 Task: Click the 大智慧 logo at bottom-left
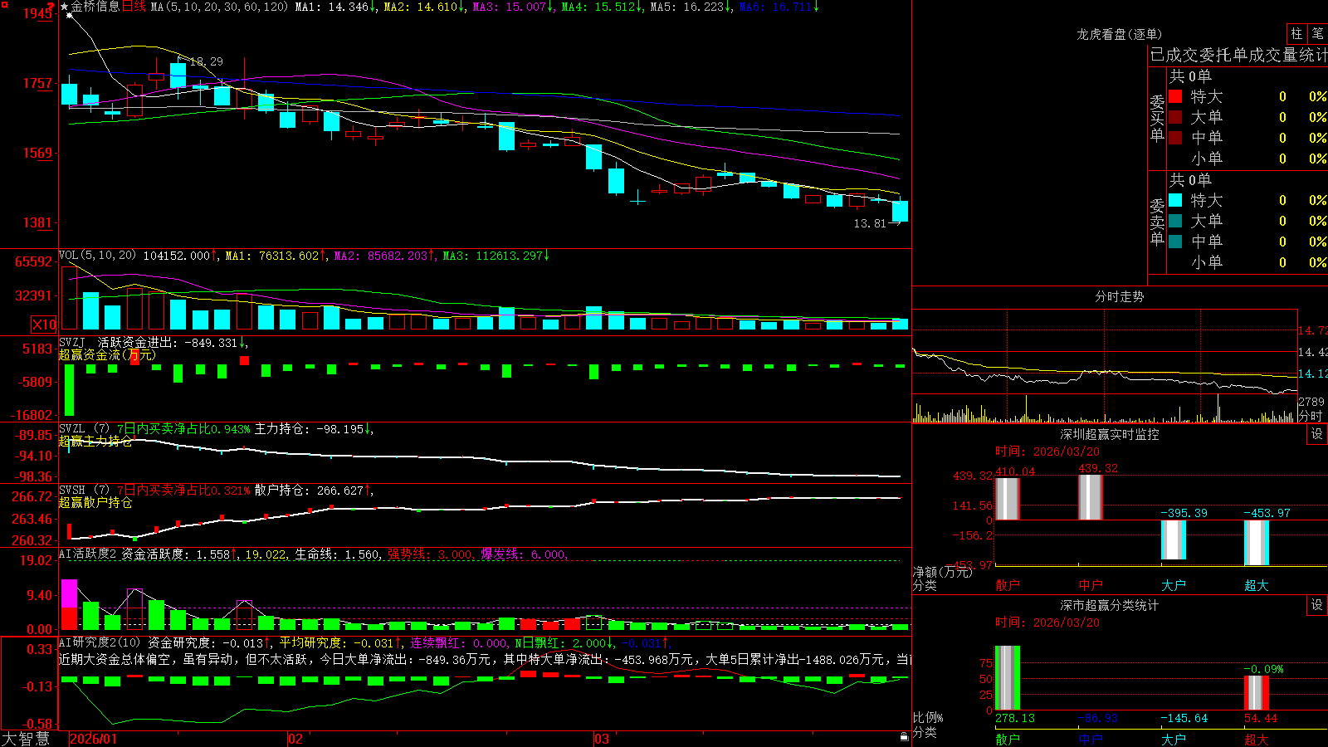coord(26,739)
